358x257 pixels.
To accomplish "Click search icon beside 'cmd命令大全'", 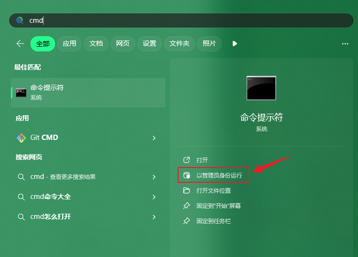I will [21, 197].
